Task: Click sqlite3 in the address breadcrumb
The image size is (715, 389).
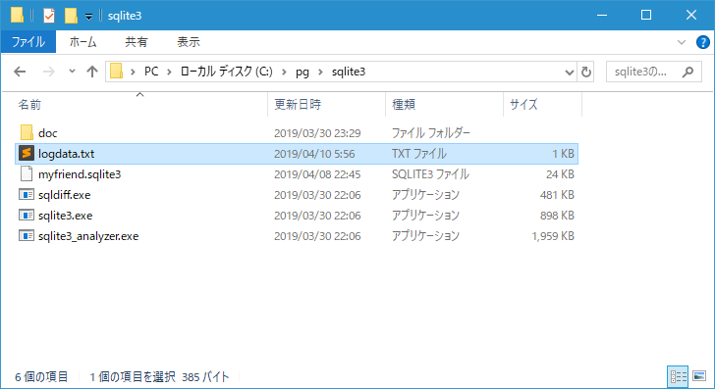Action: click(349, 72)
